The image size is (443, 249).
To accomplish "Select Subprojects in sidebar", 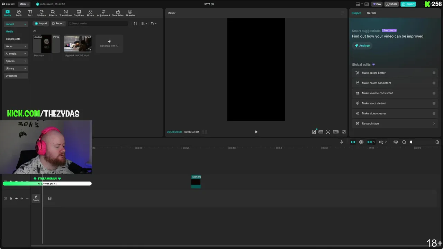I will pyautogui.click(x=13, y=39).
